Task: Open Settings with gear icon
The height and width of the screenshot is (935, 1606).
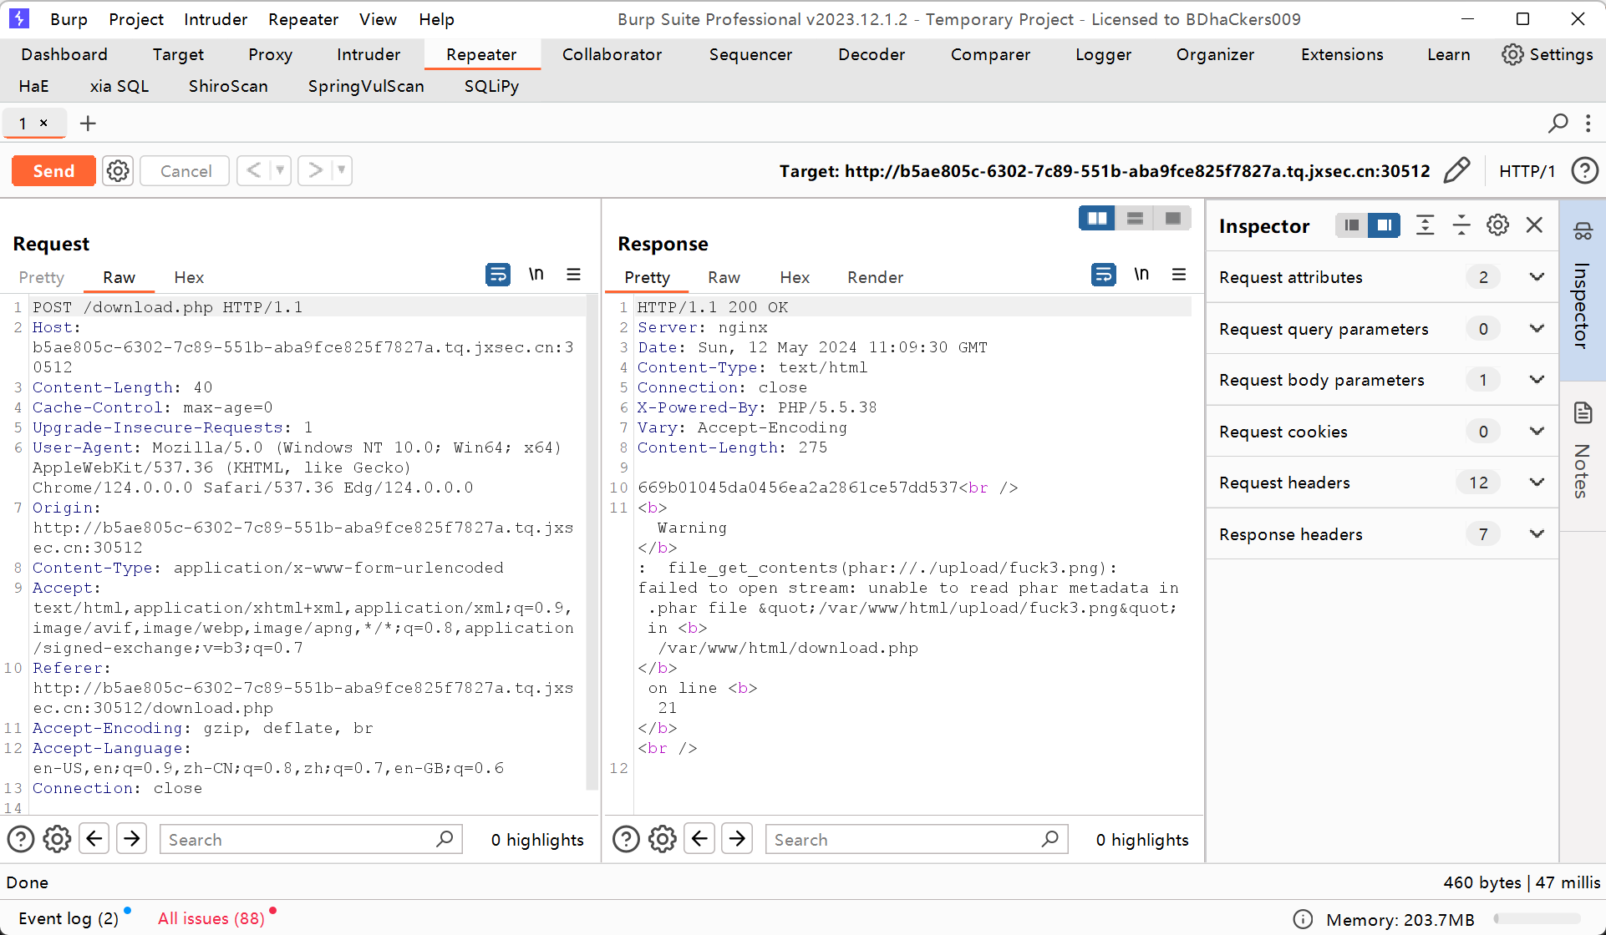Action: coord(1548,54)
